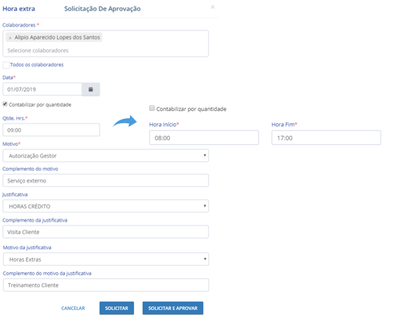This screenshot has width=393, height=323.
Task: Open the Justificativa dropdown list
Action: [105, 206]
